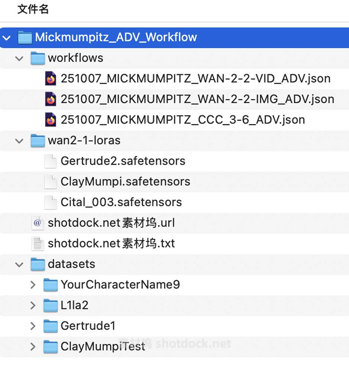Select the Mickmumpitz_ADV_Workflow folder name
This screenshot has width=349, height=371.
coord(116,37)
